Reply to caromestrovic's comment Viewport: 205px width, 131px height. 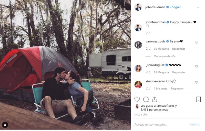click(x=179, y=49)
